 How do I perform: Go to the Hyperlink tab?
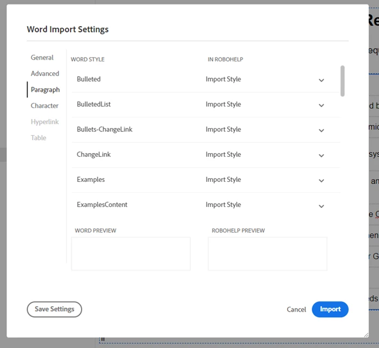(45, 122)
